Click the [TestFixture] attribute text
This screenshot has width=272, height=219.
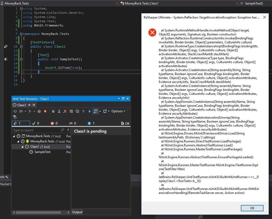point(42,42)
